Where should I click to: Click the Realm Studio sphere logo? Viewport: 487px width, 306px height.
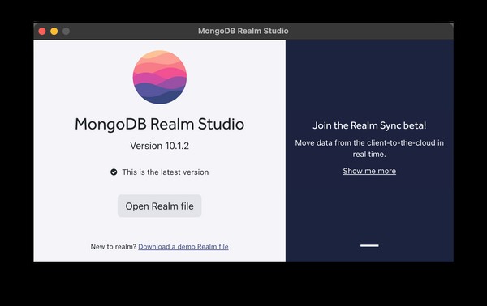point(160,77)
